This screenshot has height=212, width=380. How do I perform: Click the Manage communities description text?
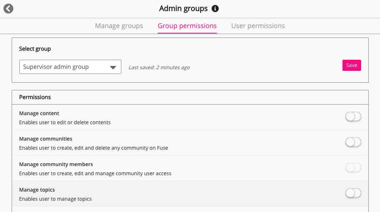93,148
